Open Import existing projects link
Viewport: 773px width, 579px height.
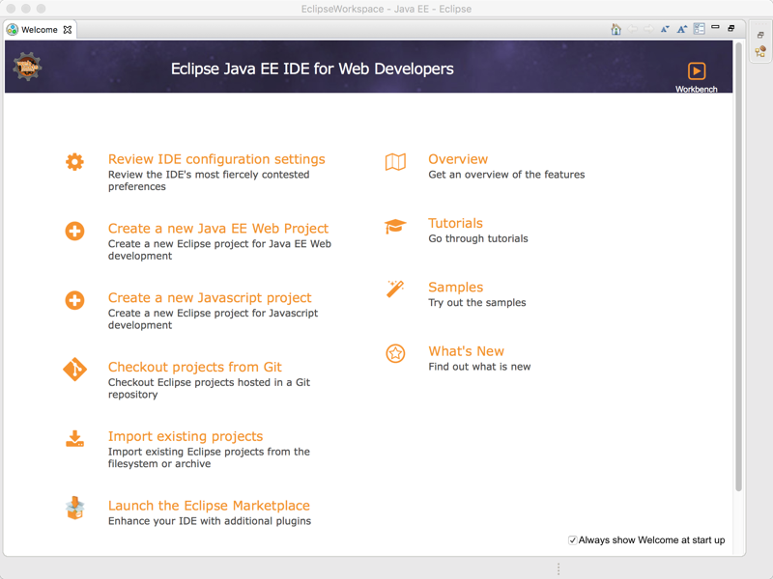point(186,437)
